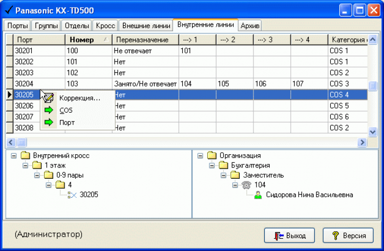
Task: Click the green arrow icon beside COS
Action: 49,110
